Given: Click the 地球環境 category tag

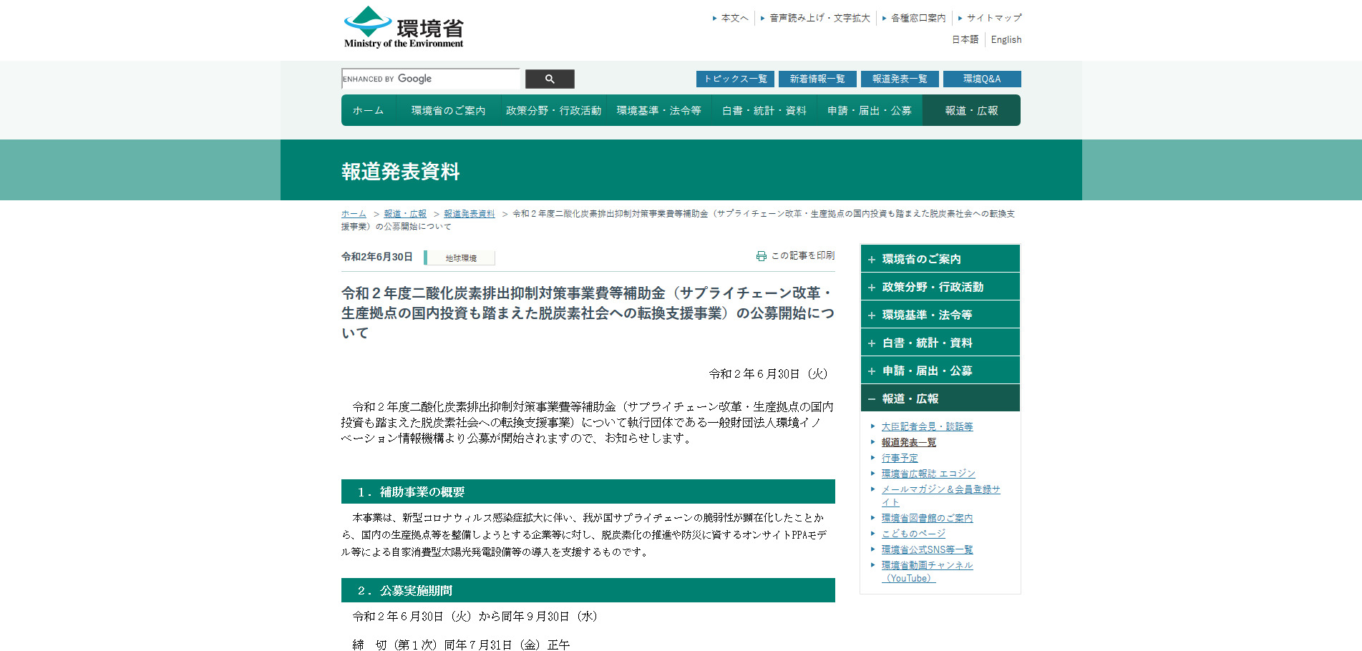Looking at the screenshot, I should pyautogui.click(x=461, y=258).
